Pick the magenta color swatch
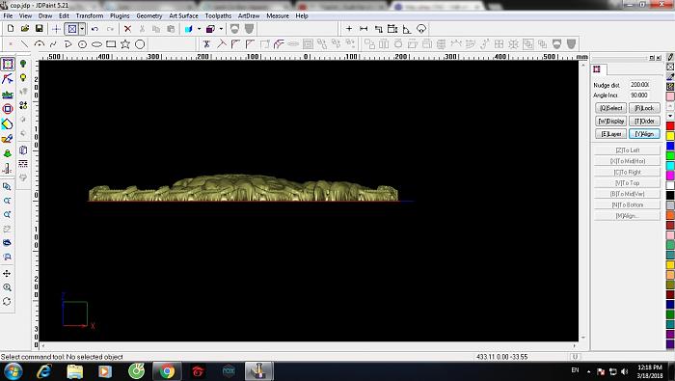This screenshot has height=381, width=675. [670, 176]
